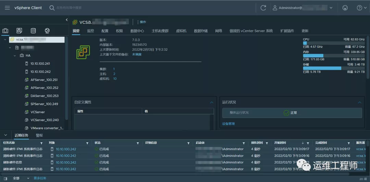The image size is (370, 182).
Task: Collapse the 自定义属性 panel
Action: tap(211, 102)
